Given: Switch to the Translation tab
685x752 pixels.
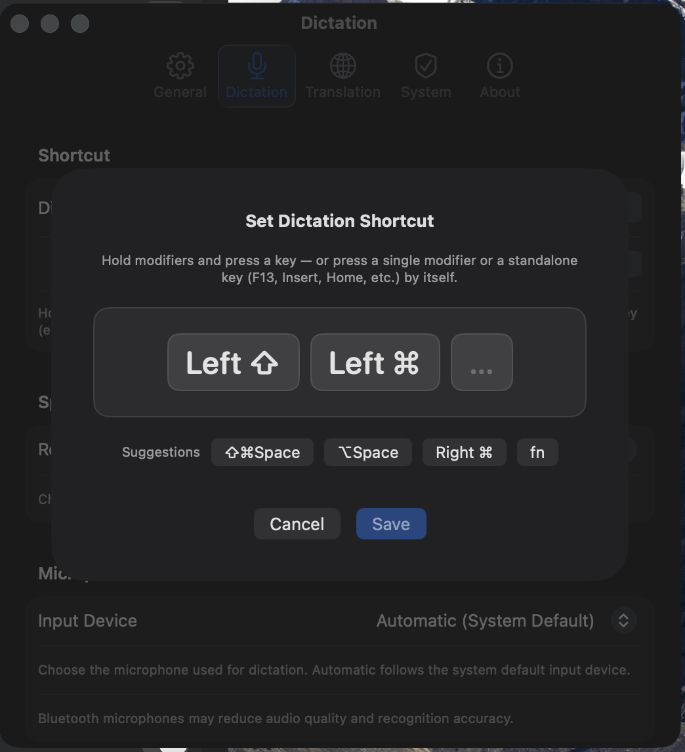Looking at the screenshot, I should (x=342, y=75).
